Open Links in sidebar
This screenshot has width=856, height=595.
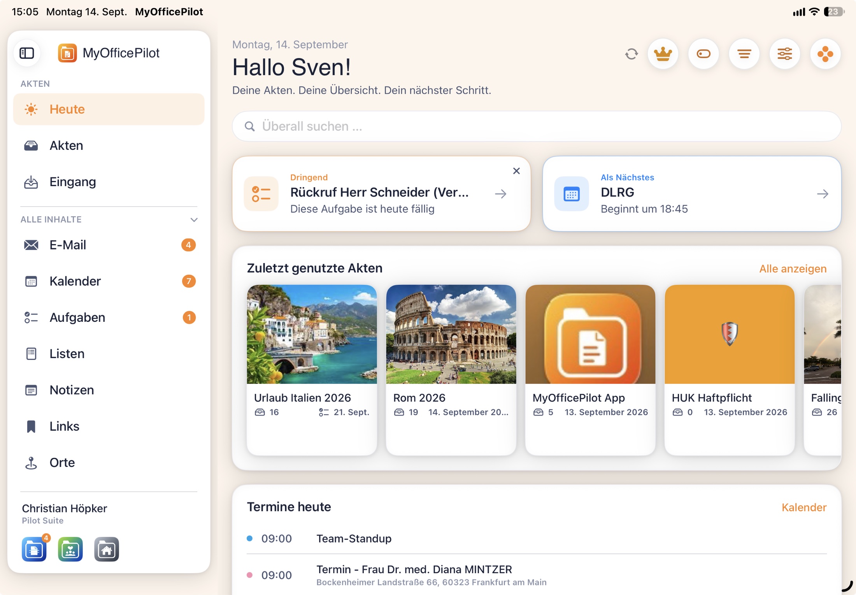[109, 426]
